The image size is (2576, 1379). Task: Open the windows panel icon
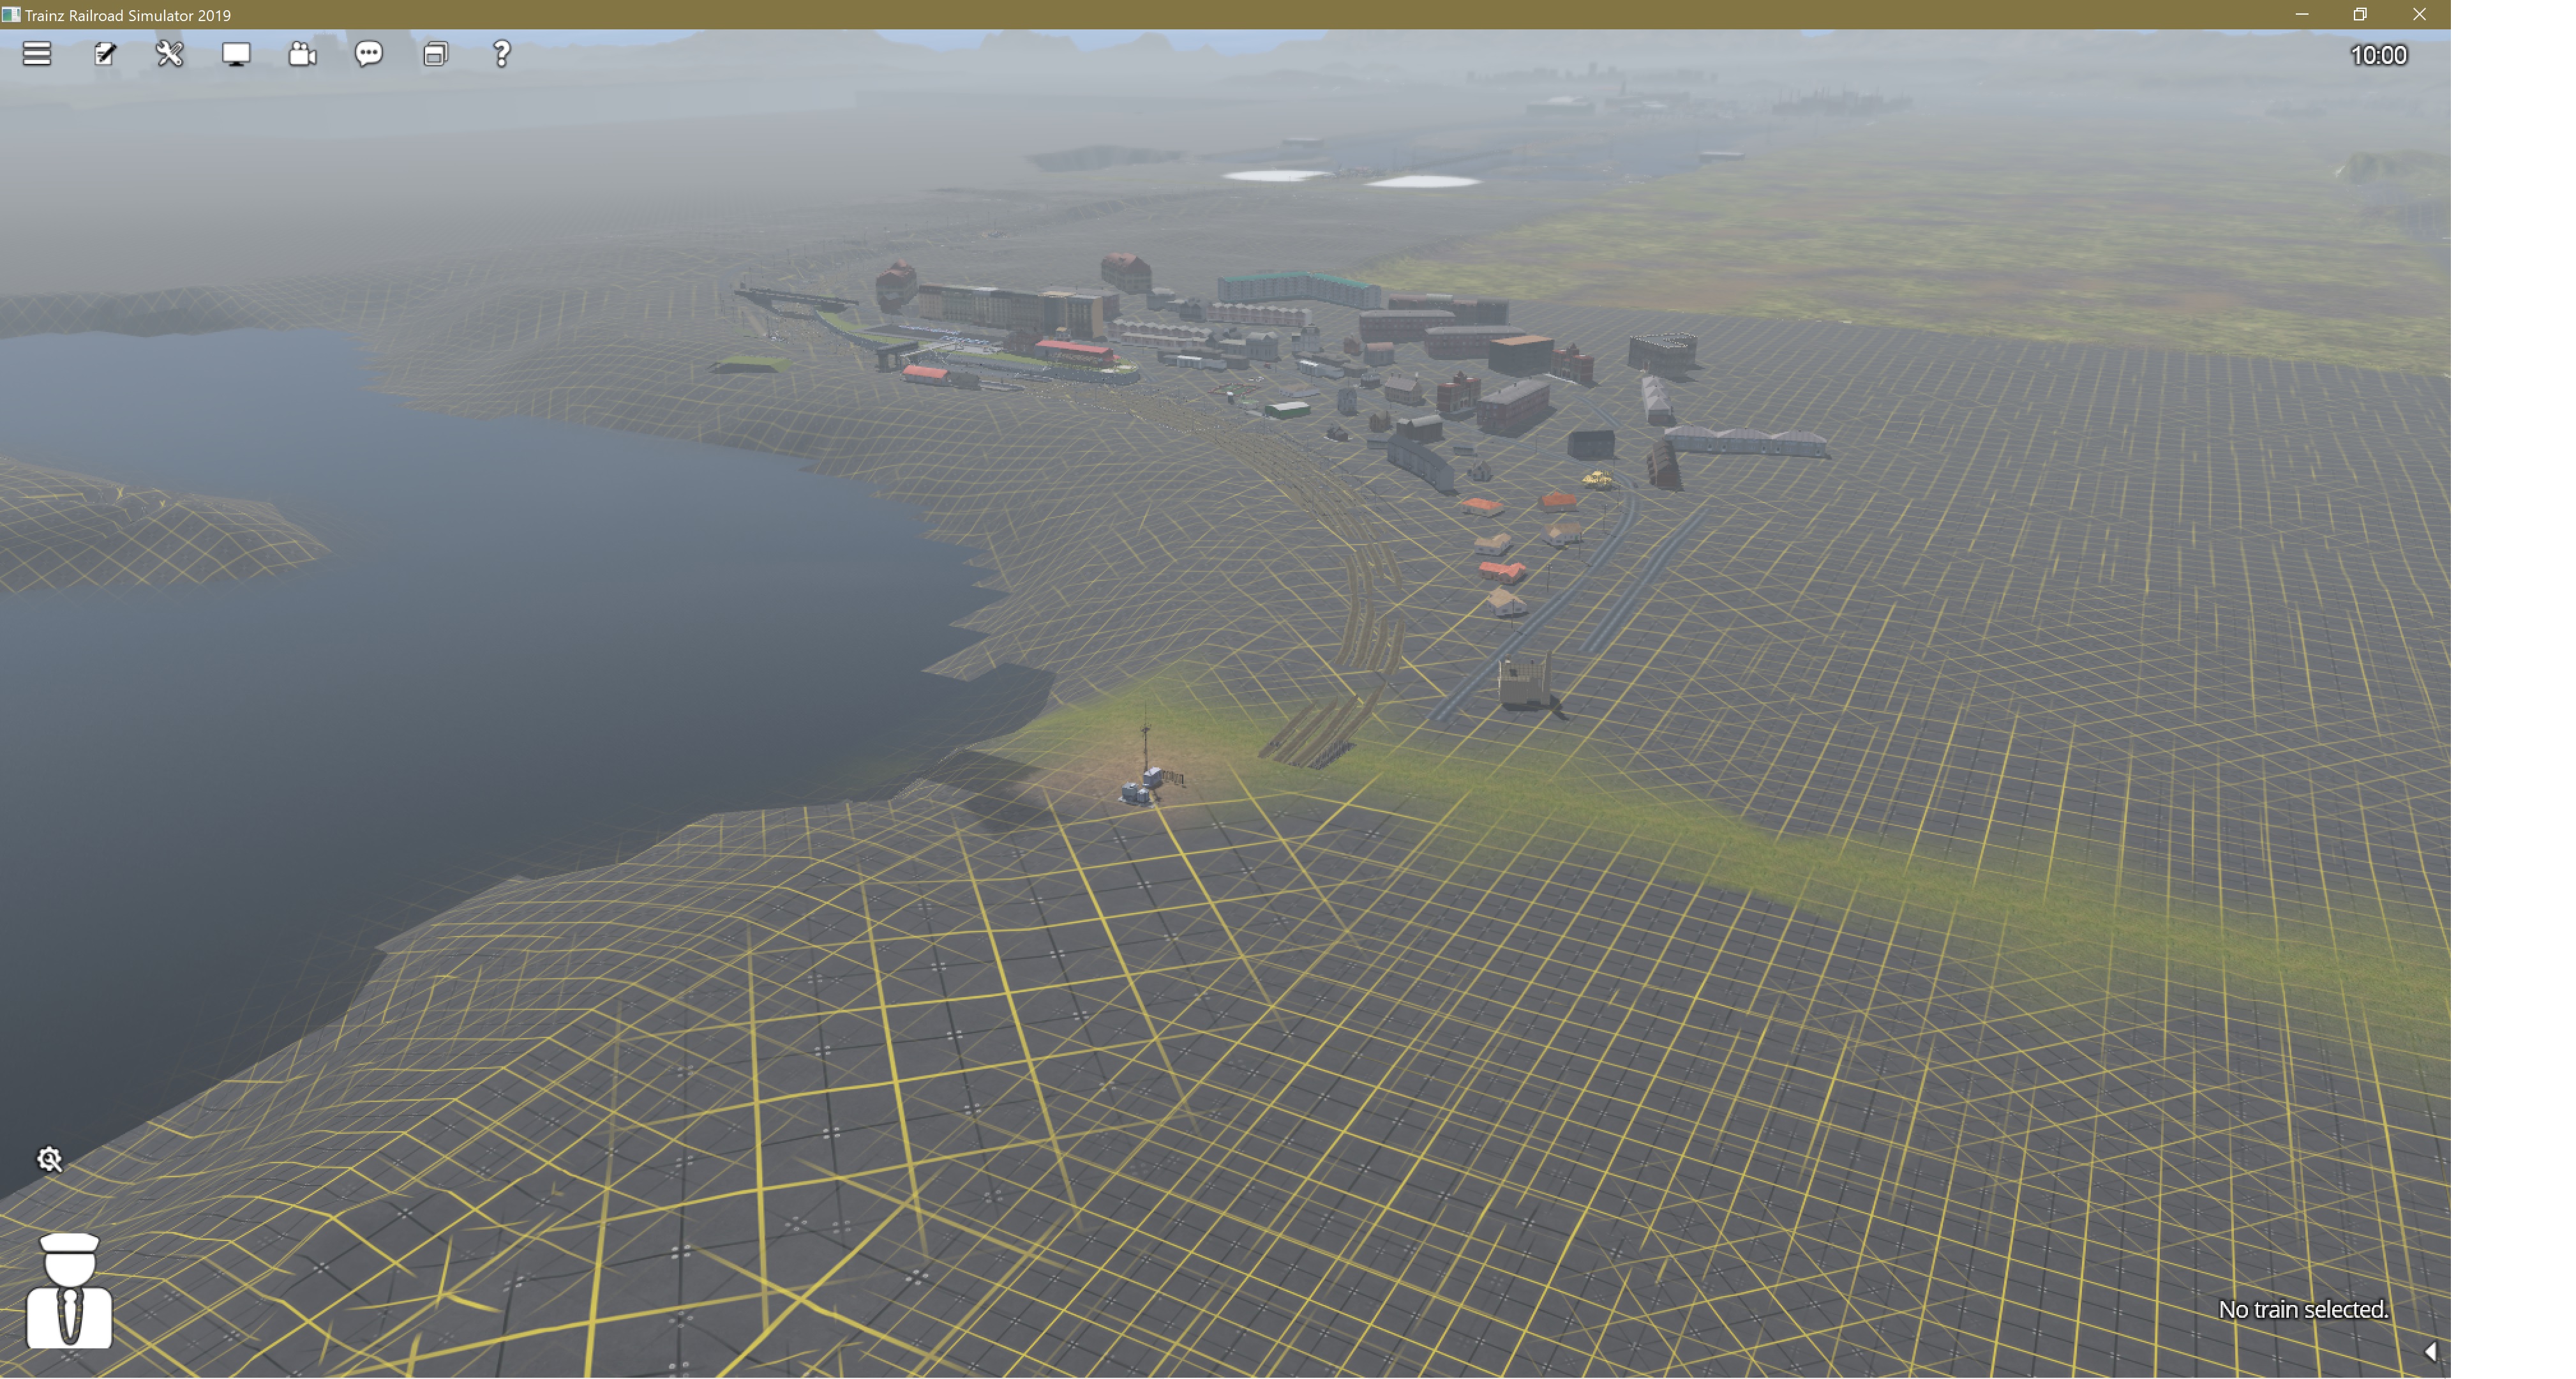[x=435, y=54]
